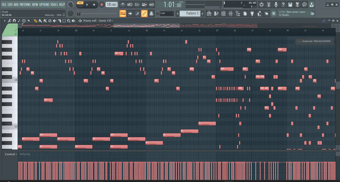The image size is (340, 182).
Task: Open the piano roll wrench tools menu
Action: (x=9, y=21)
